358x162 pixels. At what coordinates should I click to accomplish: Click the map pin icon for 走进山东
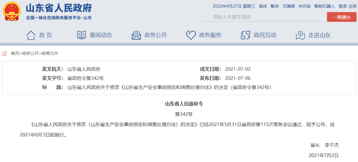pos(300,35)
